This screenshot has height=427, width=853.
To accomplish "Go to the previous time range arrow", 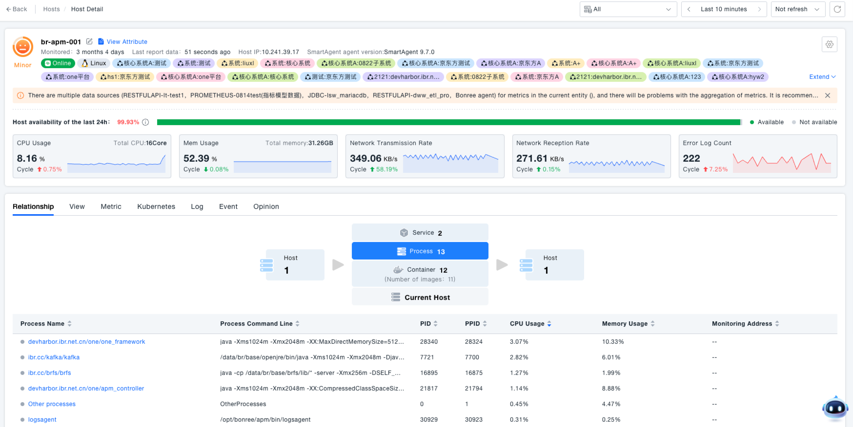I will coord(689,9).
